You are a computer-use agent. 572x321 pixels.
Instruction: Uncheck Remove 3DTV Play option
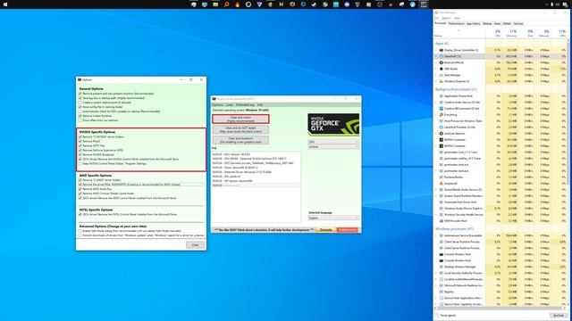[80, 145]
